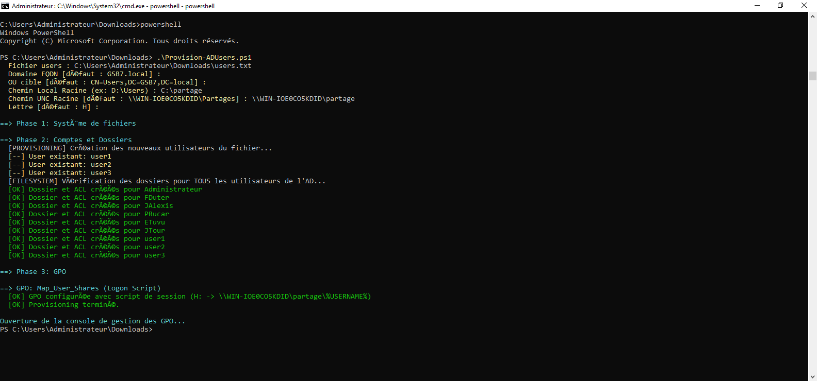Click the 'Fichier users' path line

click(x=130, y=65)
